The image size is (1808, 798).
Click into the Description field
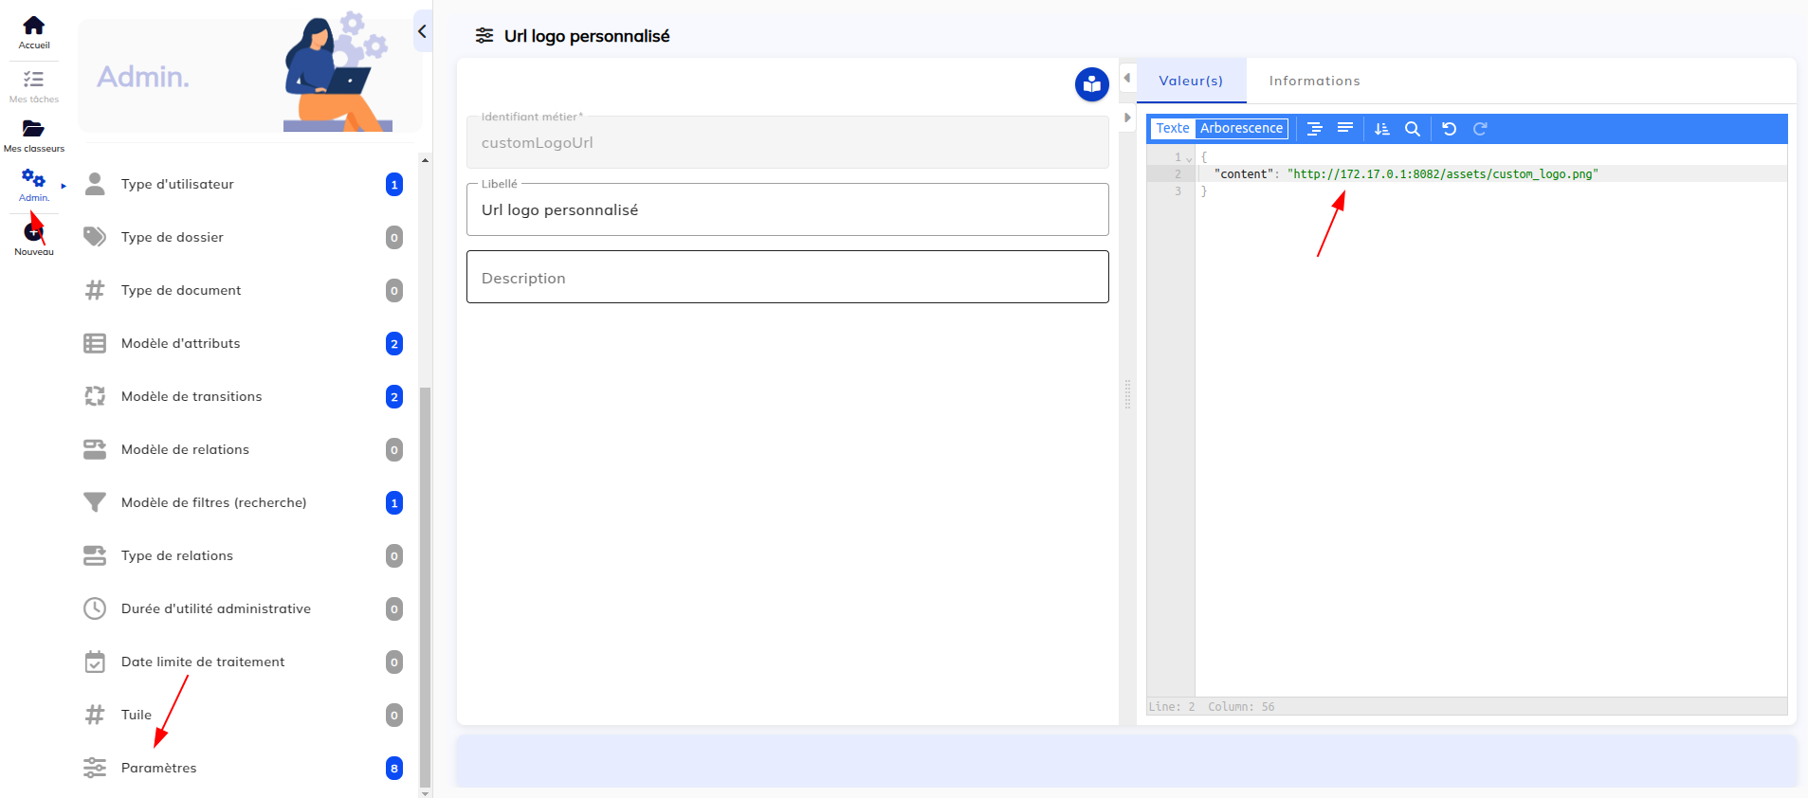787,278
